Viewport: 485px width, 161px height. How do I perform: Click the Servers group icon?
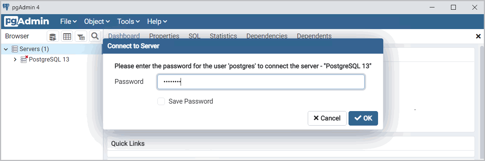click(x=15, y=49)
